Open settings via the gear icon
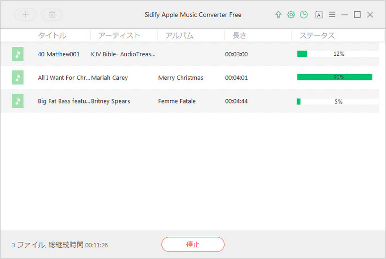 291,15
